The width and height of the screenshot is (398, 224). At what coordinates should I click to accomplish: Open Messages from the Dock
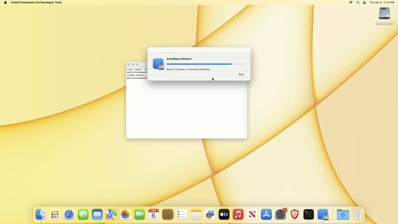pos(83,214)
